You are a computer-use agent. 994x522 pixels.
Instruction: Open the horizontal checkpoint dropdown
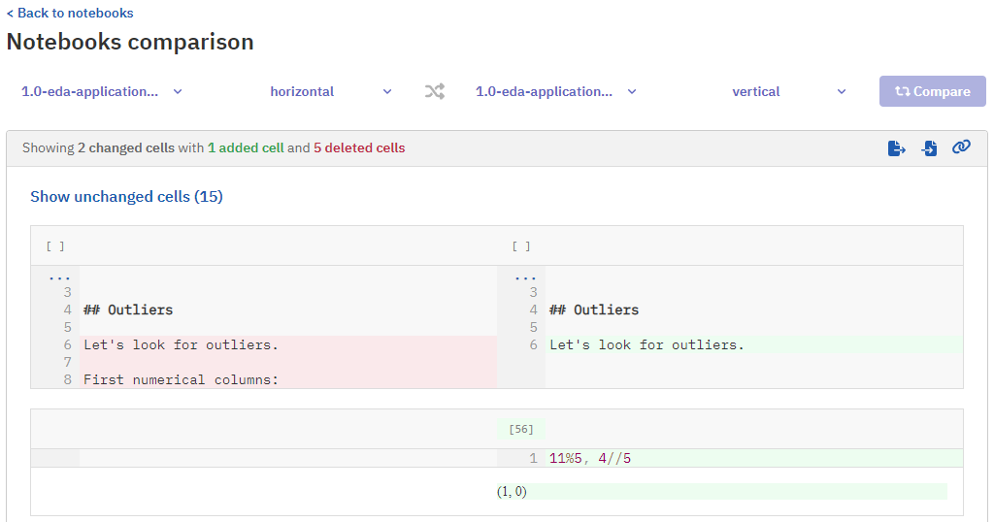[x=331, y=92]
